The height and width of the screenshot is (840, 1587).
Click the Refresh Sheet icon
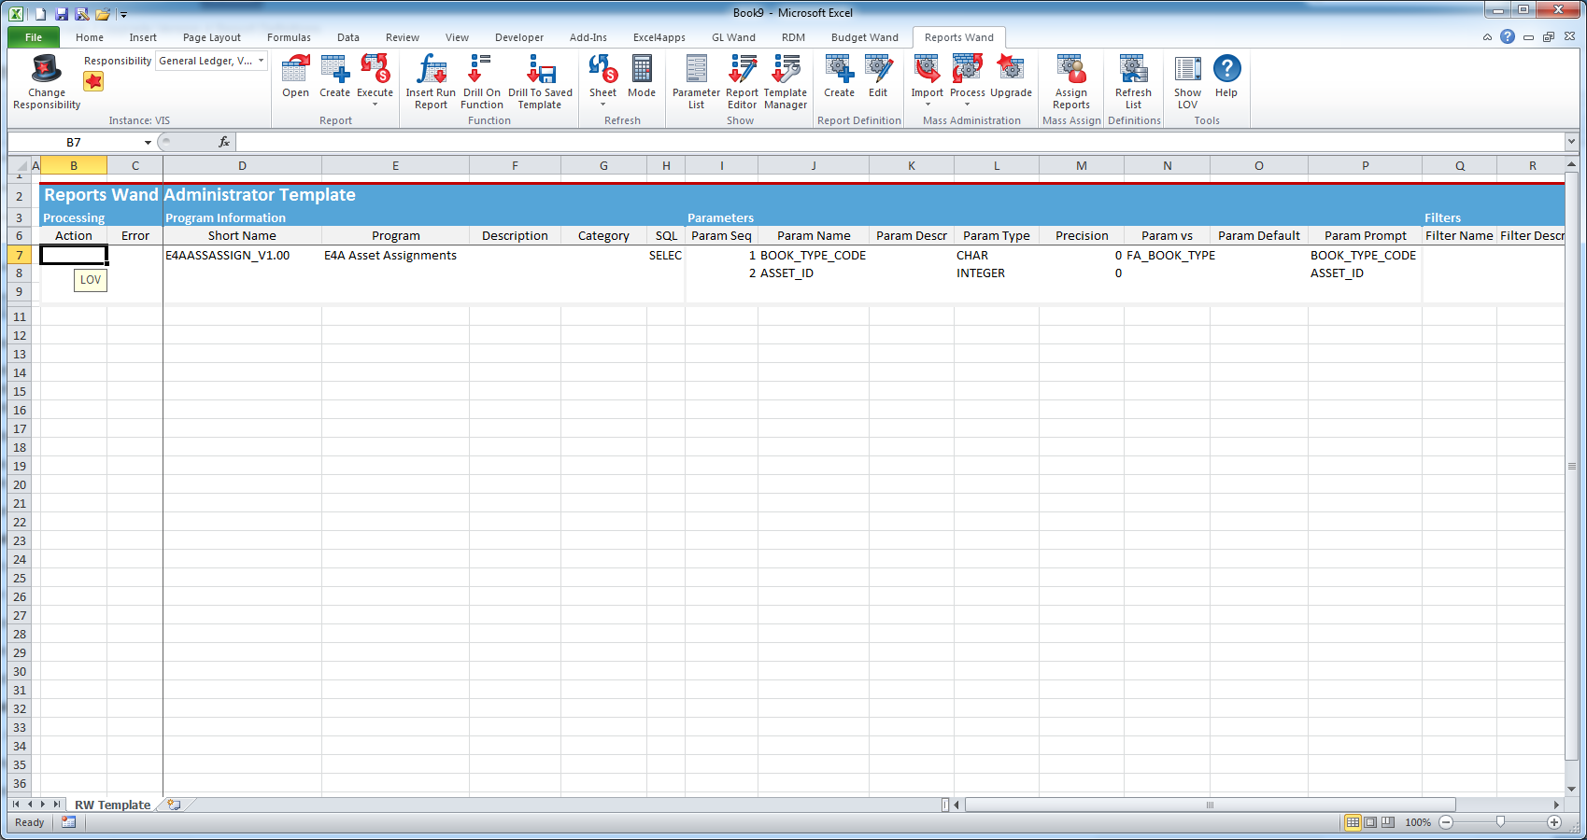(602, 69)
